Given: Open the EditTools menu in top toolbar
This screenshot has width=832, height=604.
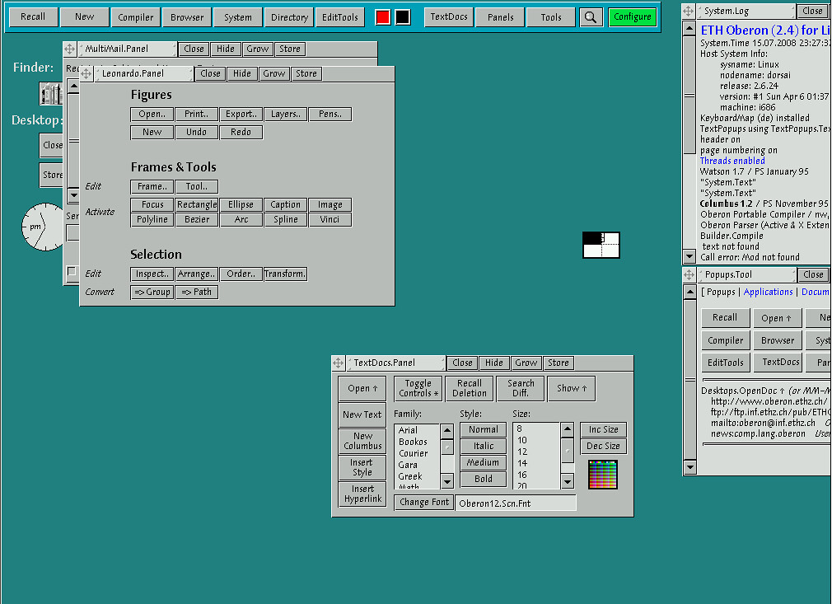Looking at the screenshot, I should [340, 17].
